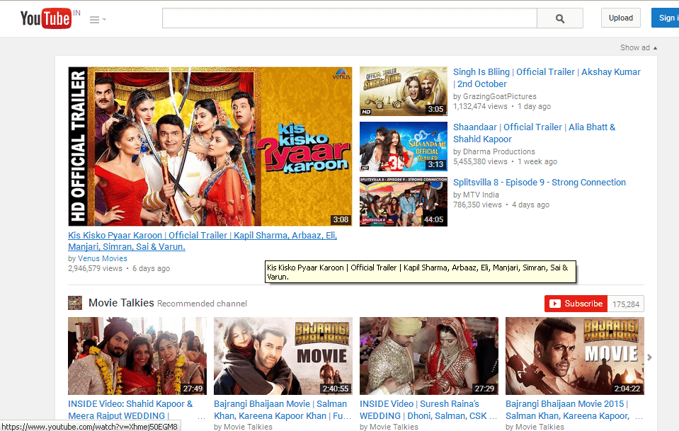Screen dimensions: 679x431
Task: Open Kis Kisko Pyaar Karoon Official Trailer title link
Action: tap(202, 241)
